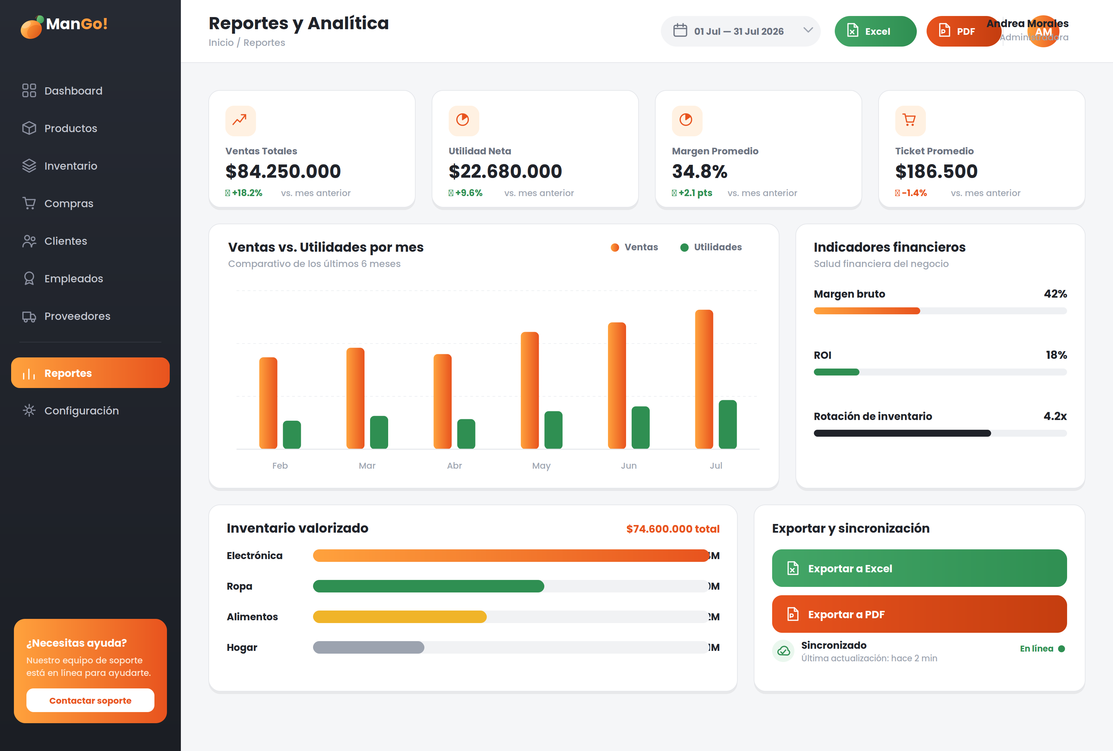Open the 01 Jul — 31 Jul 2026 picker
The image size is (1113, 751).
tap(740, 31)
